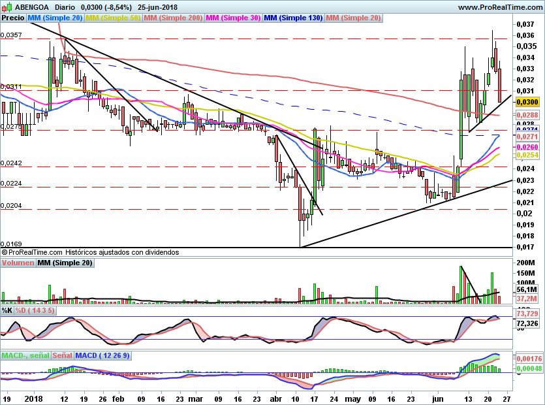Click the 0,0242 support level label
The height and width of the screenshot is (405, 545).
(x=11, y=163)
